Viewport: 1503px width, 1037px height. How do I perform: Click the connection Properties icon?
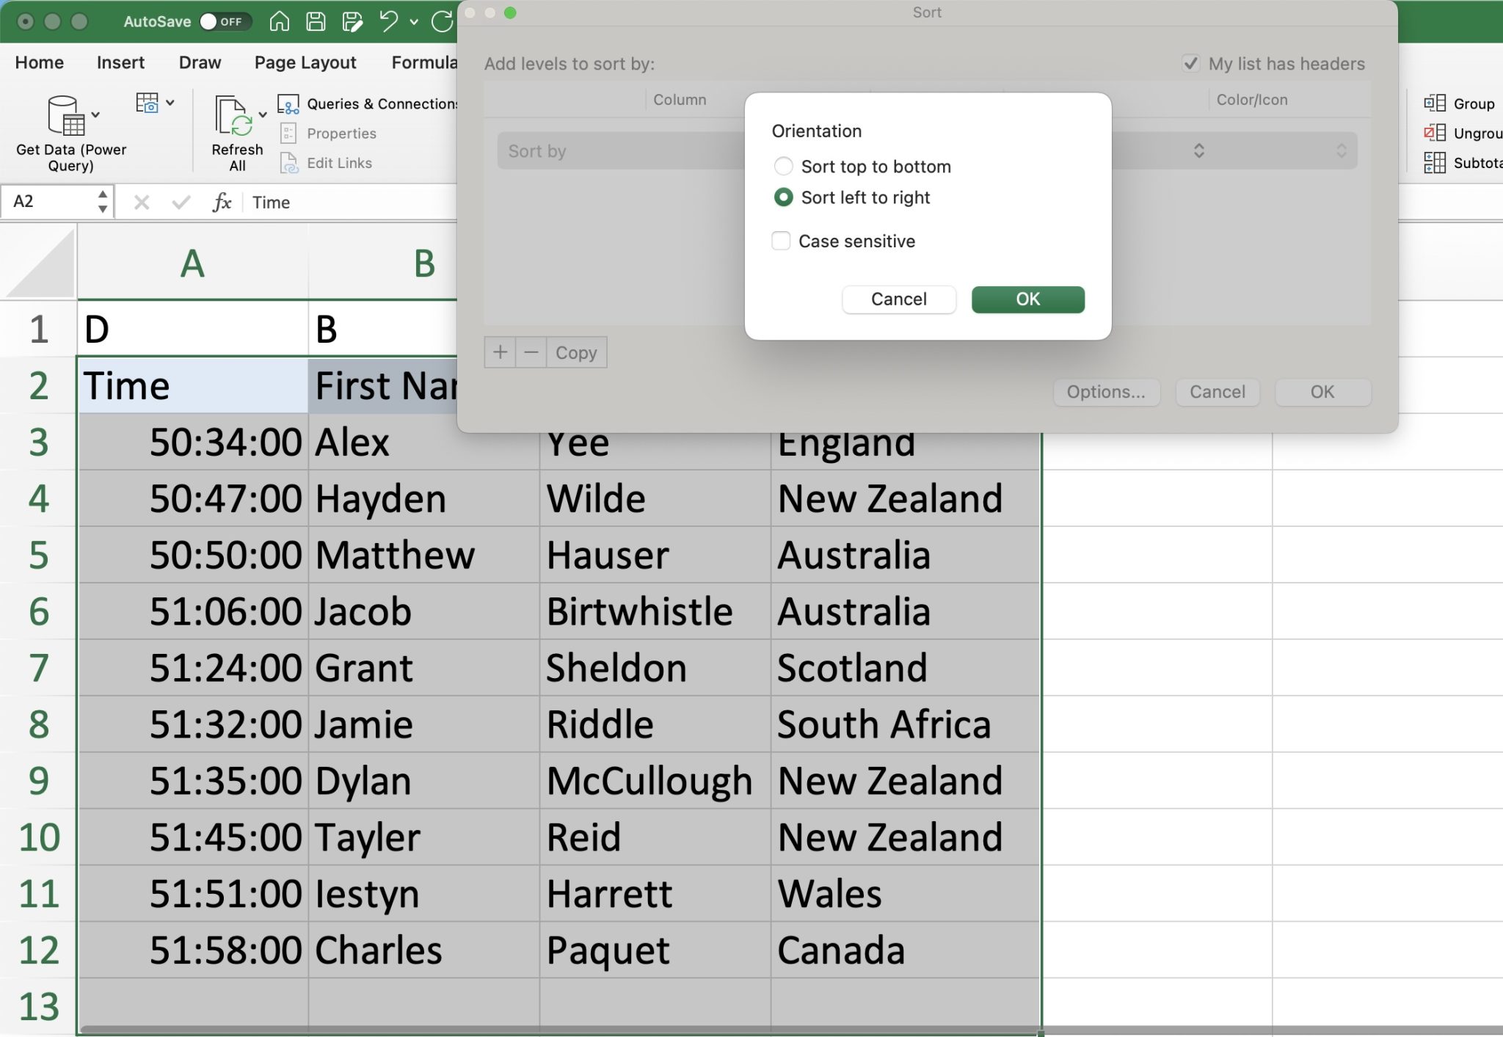288,133
